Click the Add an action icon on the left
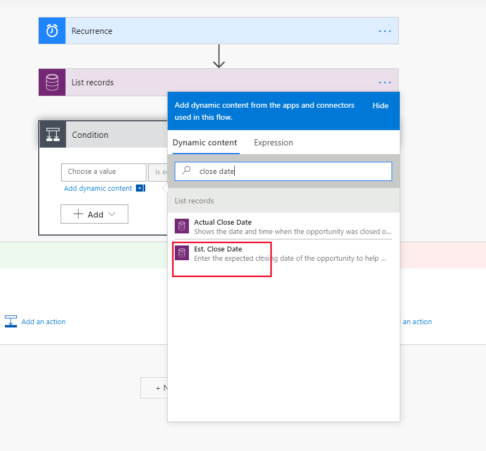This screenshot has height=451, width=486. coord(11,321)
